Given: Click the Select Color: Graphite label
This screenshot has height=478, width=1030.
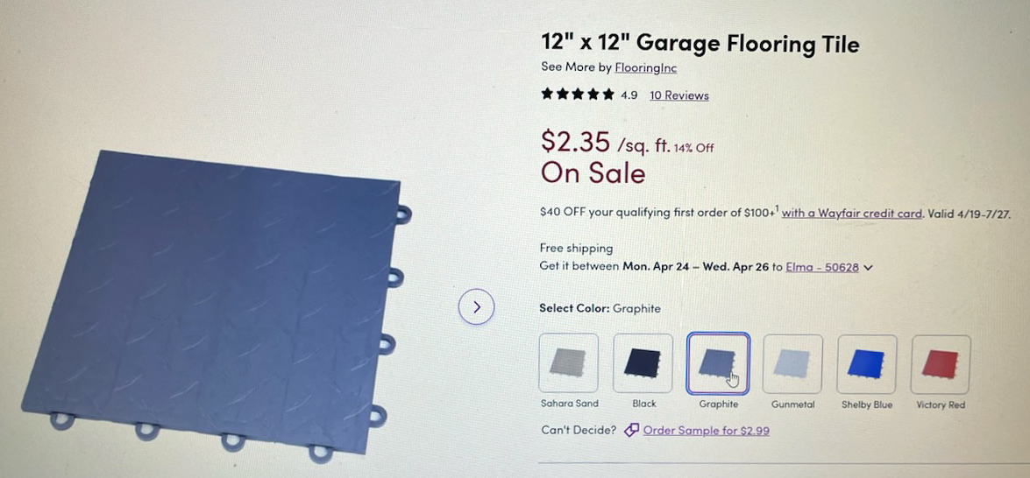Looking at the screenshot, I should [x=600, y=308].
